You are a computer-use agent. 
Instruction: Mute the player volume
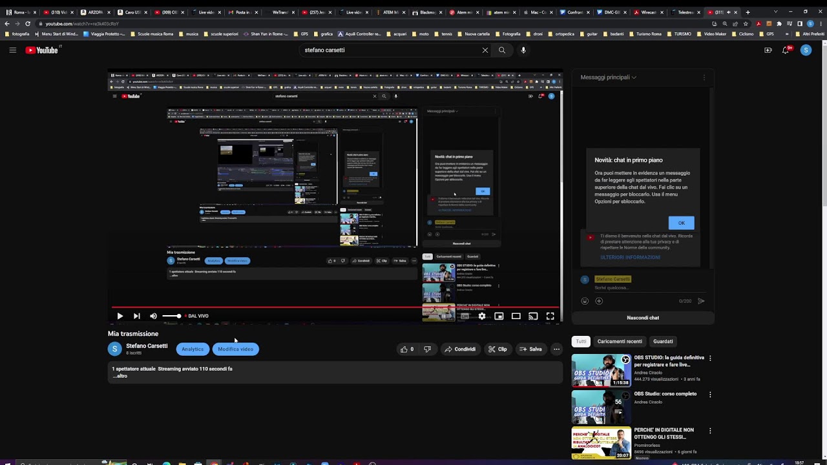153,316
